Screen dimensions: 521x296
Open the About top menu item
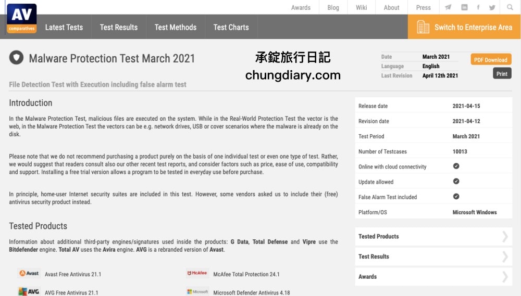[x=391, y=7]
